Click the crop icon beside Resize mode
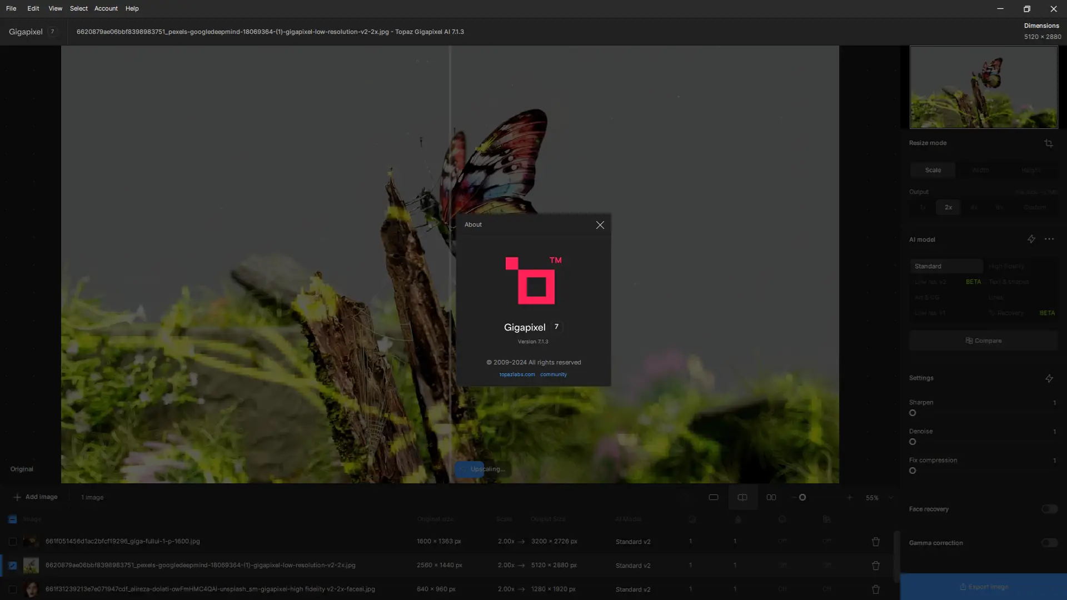The image size is (1067, 600). 1048,143
